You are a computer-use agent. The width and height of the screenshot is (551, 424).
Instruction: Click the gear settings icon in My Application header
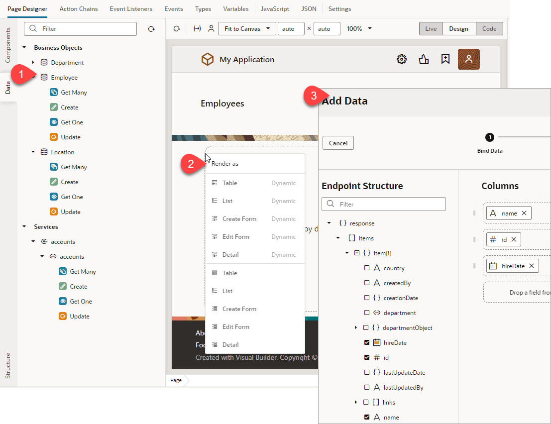pos(402,59)
